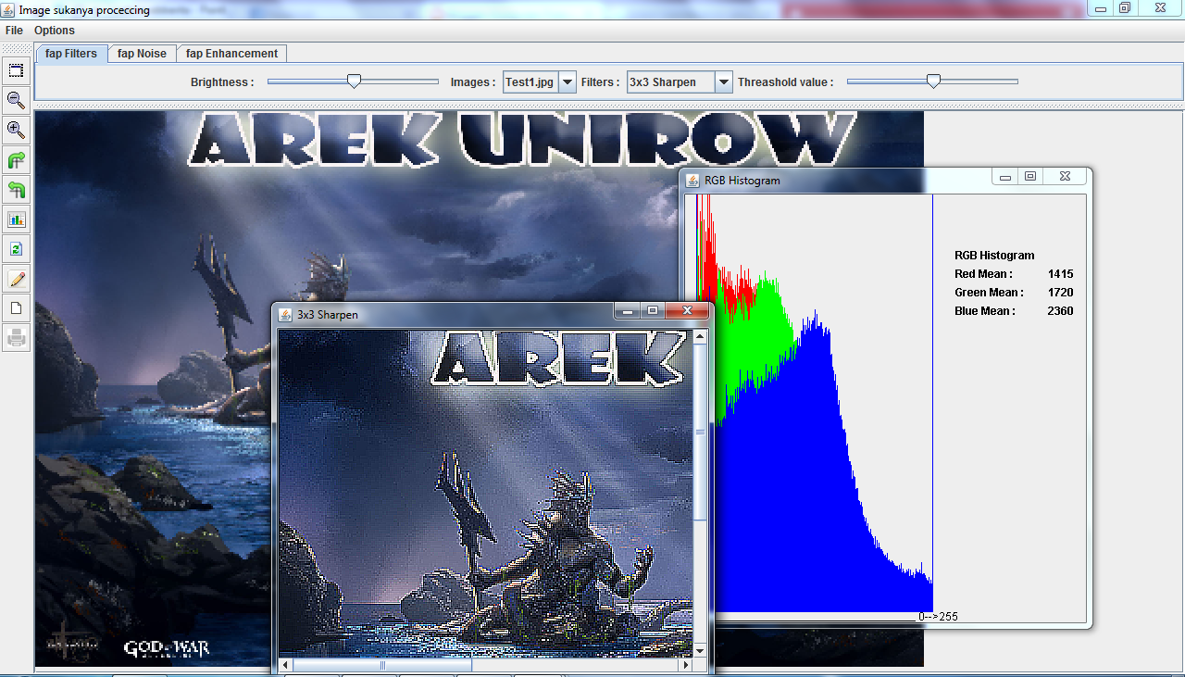The height and width of the screenshot is (677, 1185).
Task: Click the redo arrow icon
Action: point(15,159)
